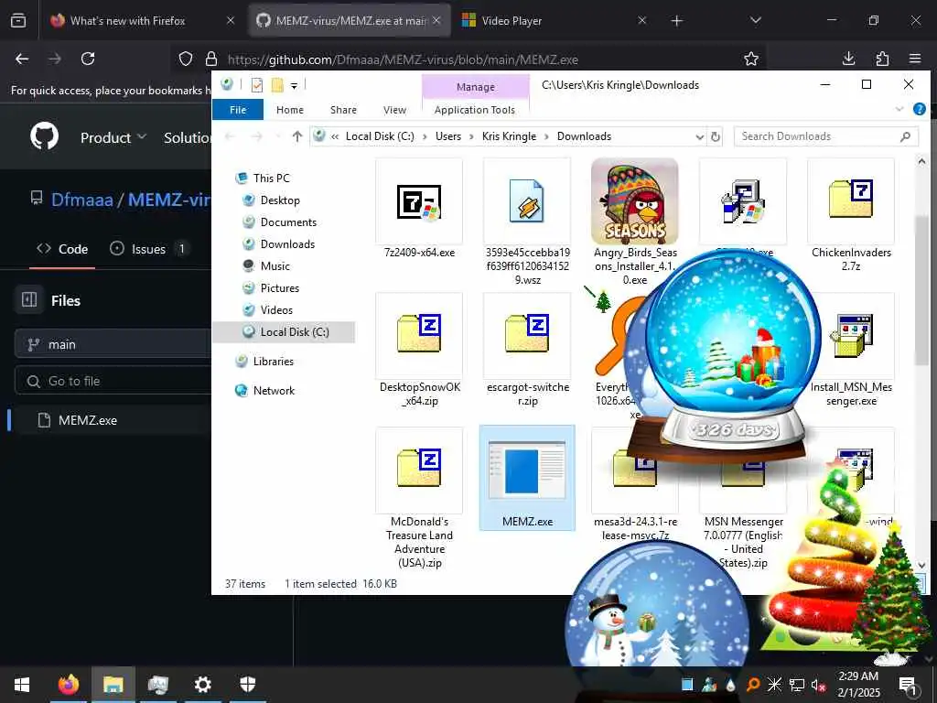Open the GitHub Code tab
937x703 pixels.
pyautogui.click(x=62, y=249)
